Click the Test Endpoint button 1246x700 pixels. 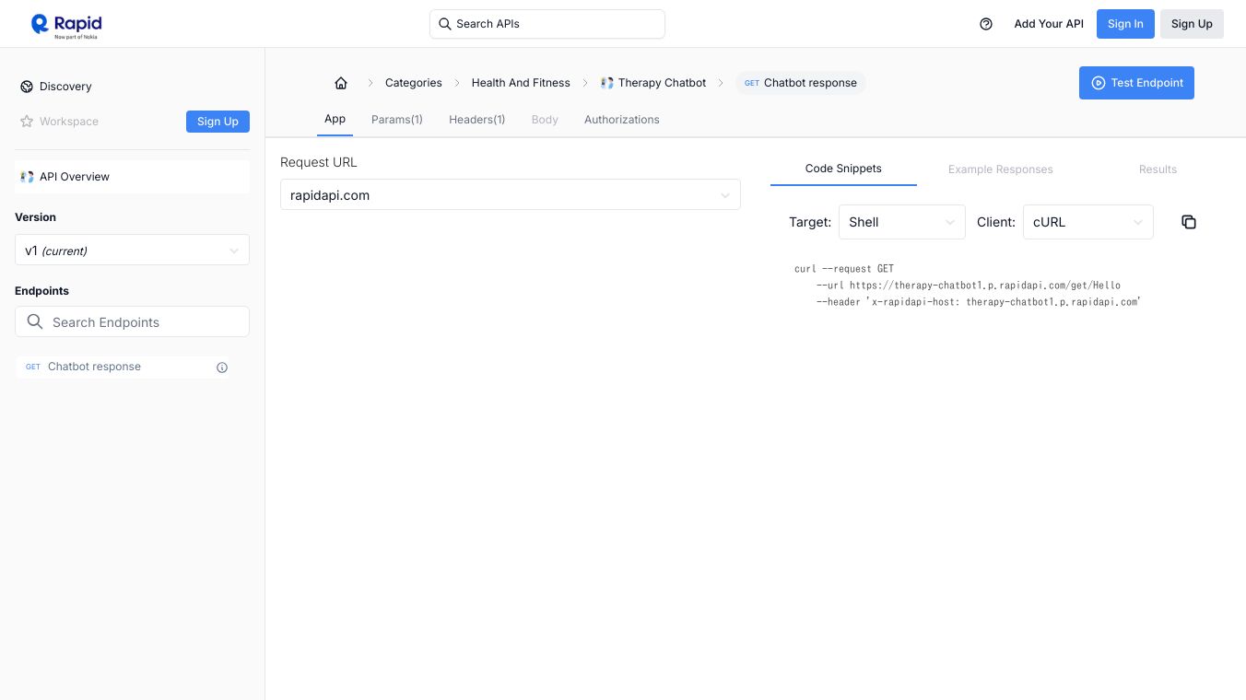[x=1136, y=83]
